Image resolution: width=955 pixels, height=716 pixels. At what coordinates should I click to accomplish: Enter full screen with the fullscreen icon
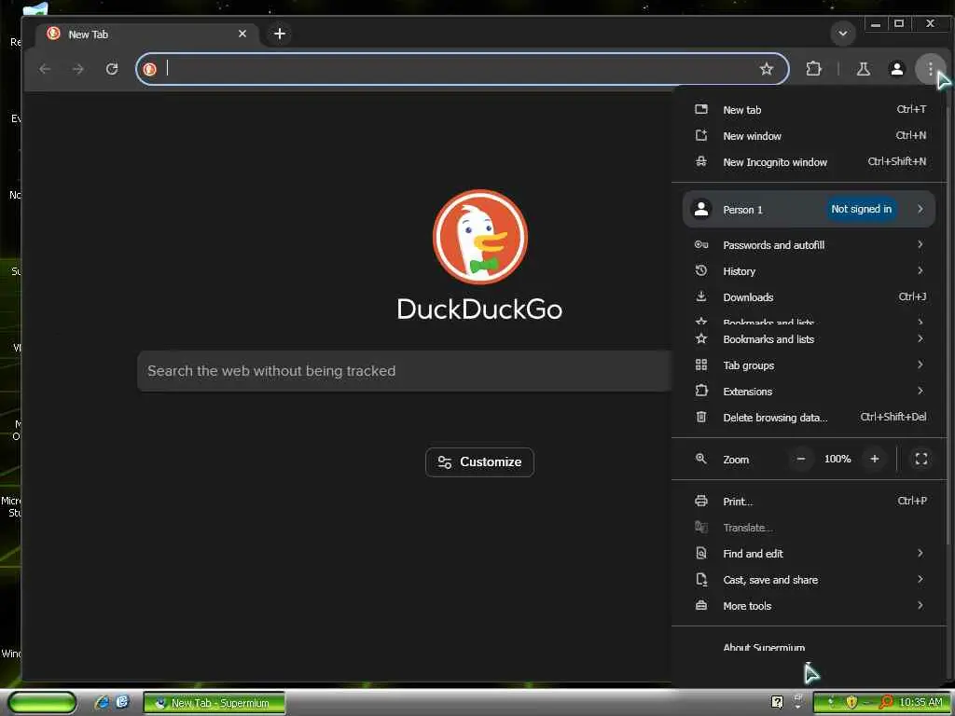pyautogui.click(x=921, y=459)
